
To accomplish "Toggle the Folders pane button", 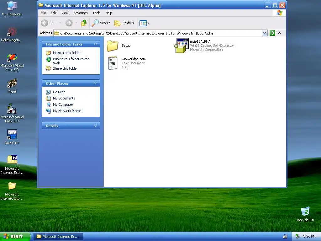I will click(x=124, y=23).
